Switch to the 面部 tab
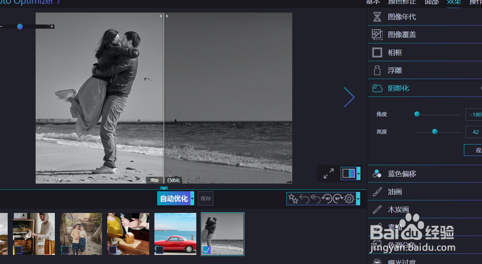Viewport: 482px width, 264px height. pyautogui.click(x=432, y=2)
